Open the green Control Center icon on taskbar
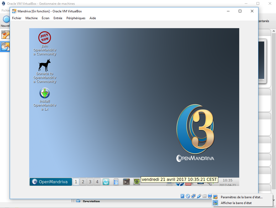Viewport: 276px width, 208px height. pyautogui.click(x=136, y=181)
